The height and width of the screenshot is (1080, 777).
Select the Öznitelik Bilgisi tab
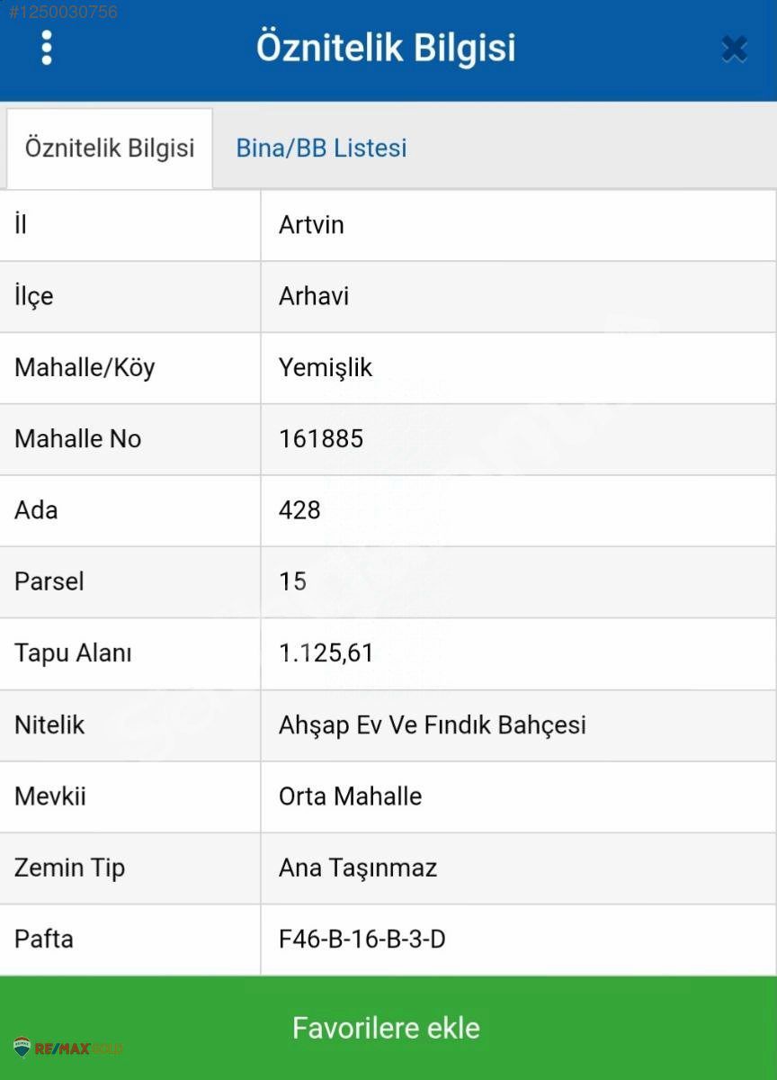[110, 148]
